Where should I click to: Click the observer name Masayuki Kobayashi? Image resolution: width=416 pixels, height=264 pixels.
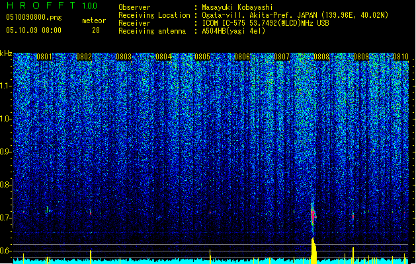237,7
